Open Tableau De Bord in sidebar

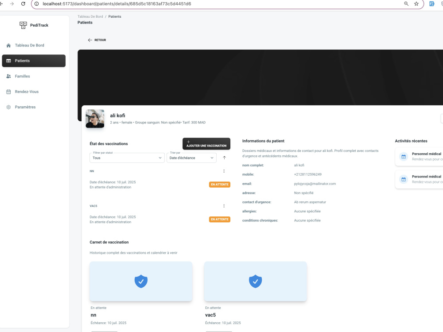pos(34,46)
